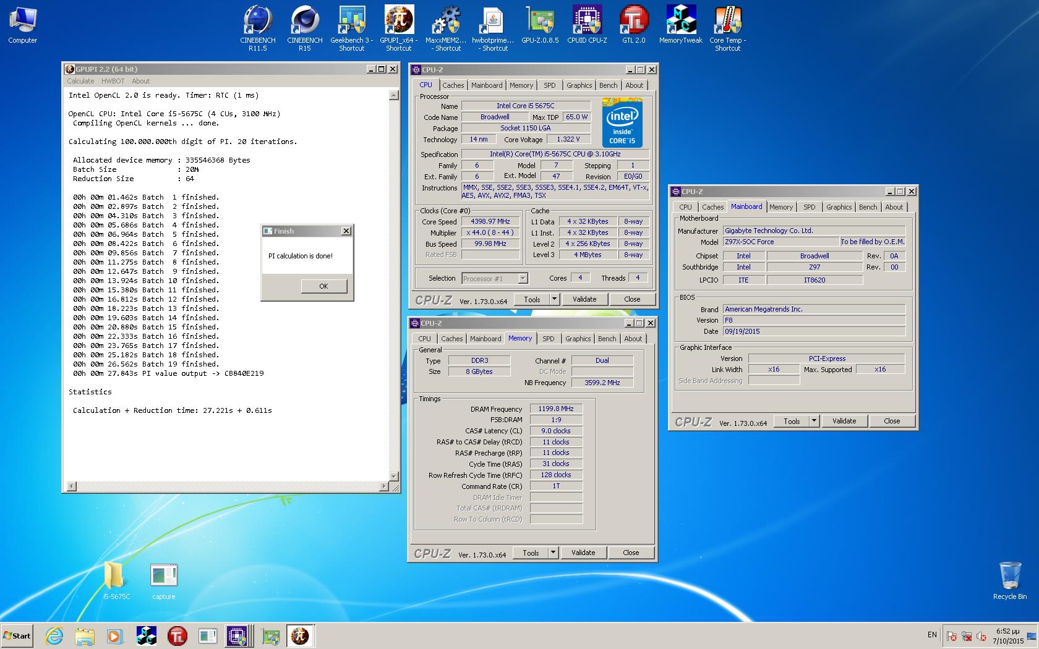Open Calculate menu in GPUPI

[80, 81]
